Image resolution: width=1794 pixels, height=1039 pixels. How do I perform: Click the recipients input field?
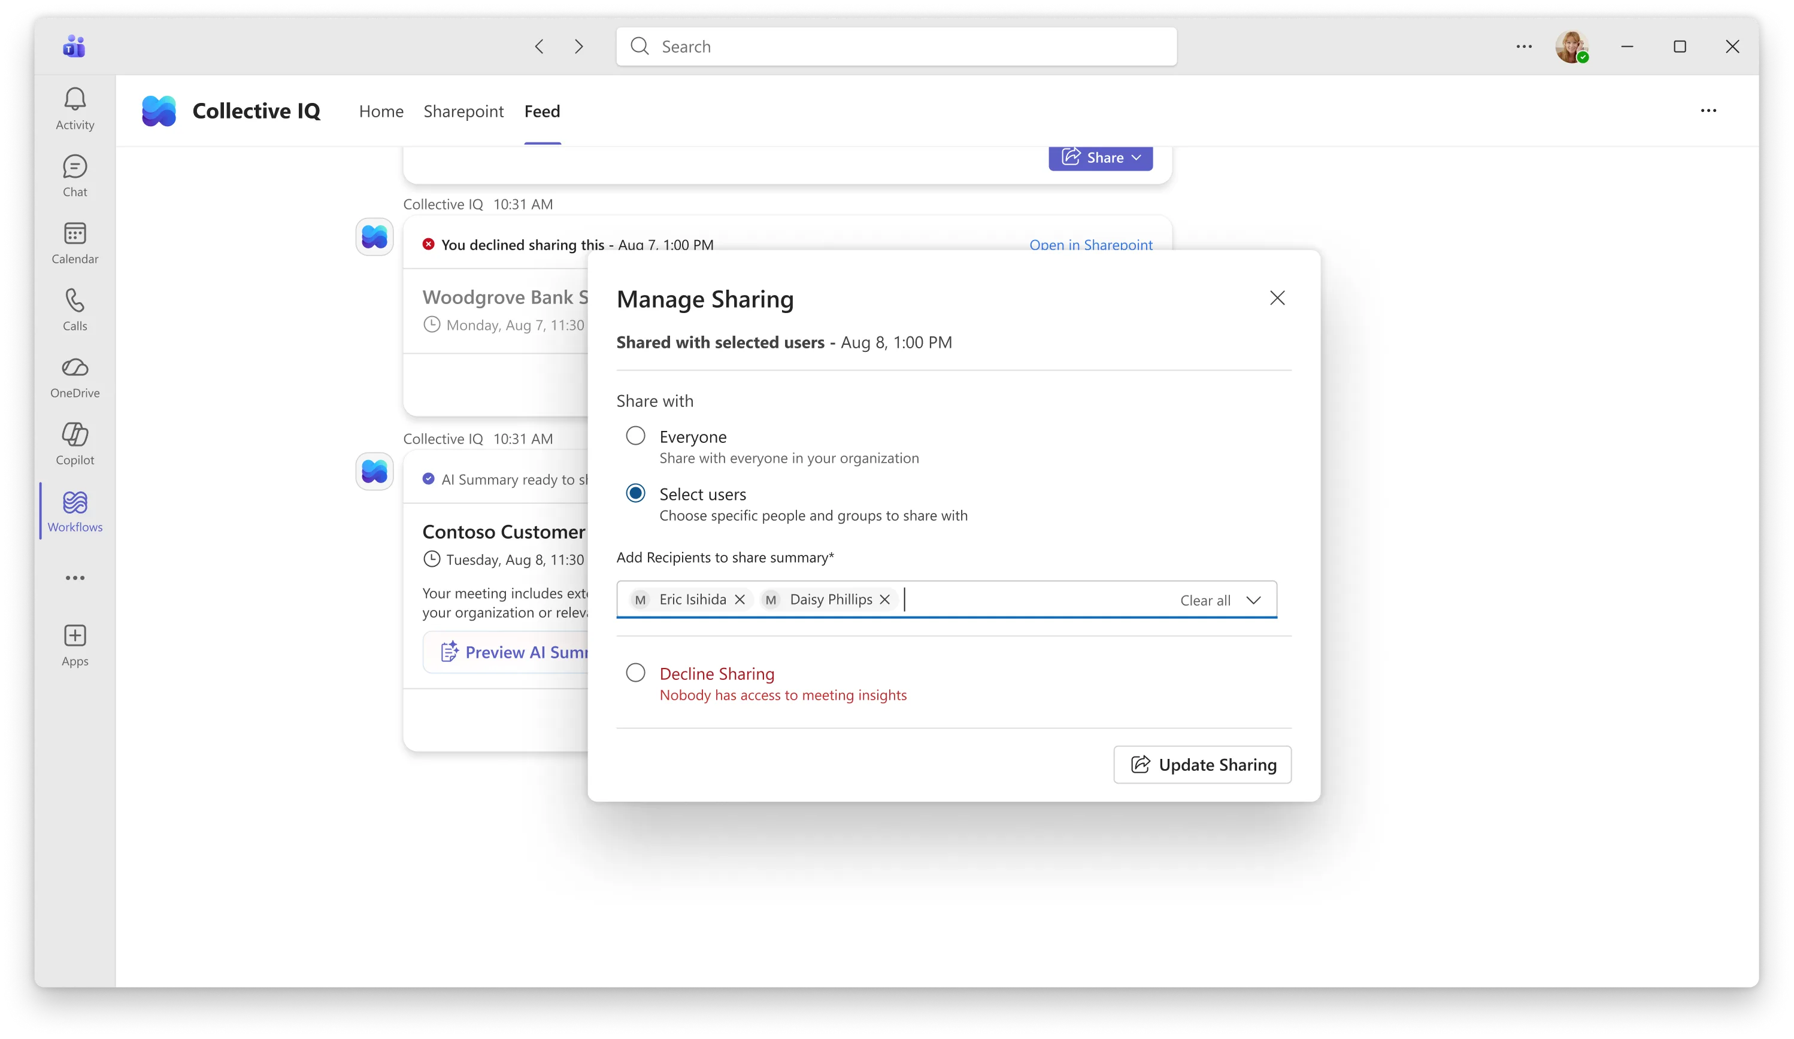946,599
